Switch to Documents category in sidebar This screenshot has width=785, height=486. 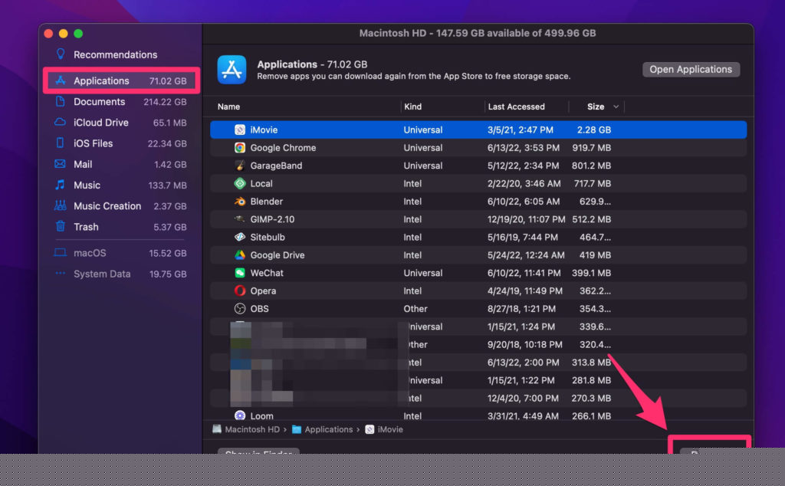(x=99, y=102)
